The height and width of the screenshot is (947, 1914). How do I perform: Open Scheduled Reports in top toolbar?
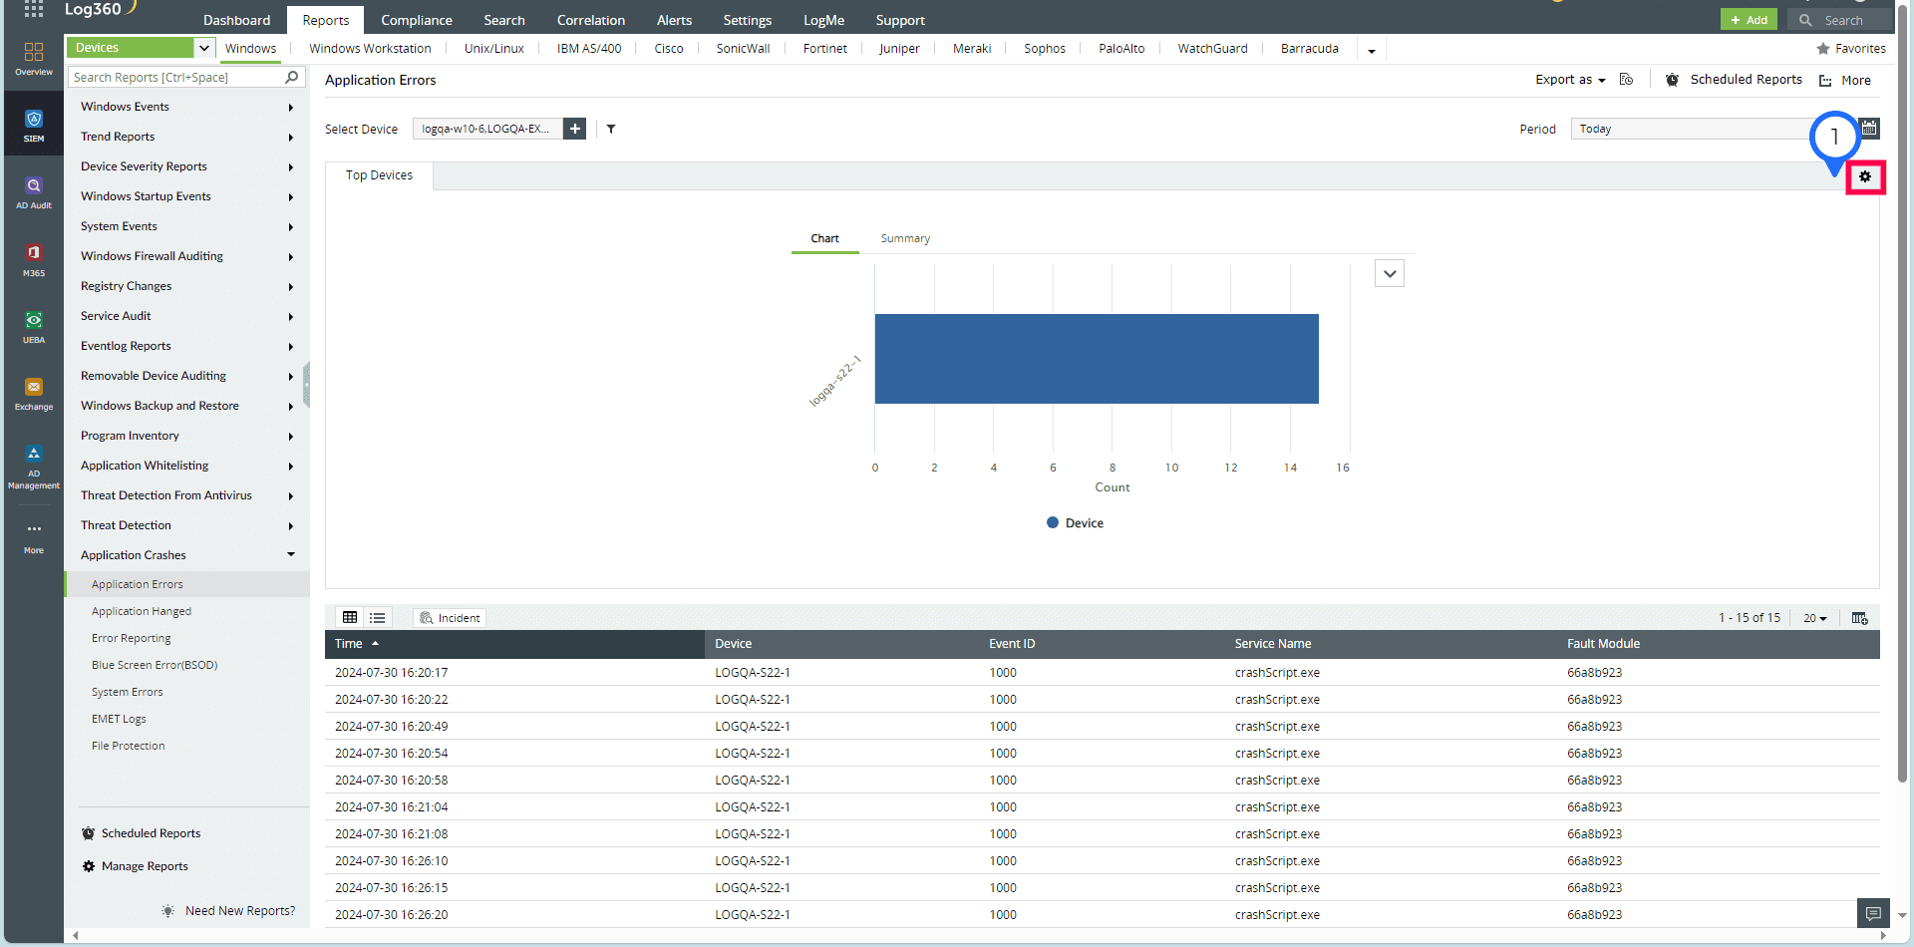[x=1734, y=80]
